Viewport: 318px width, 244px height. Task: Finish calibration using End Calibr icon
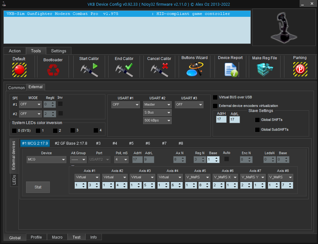124,69
